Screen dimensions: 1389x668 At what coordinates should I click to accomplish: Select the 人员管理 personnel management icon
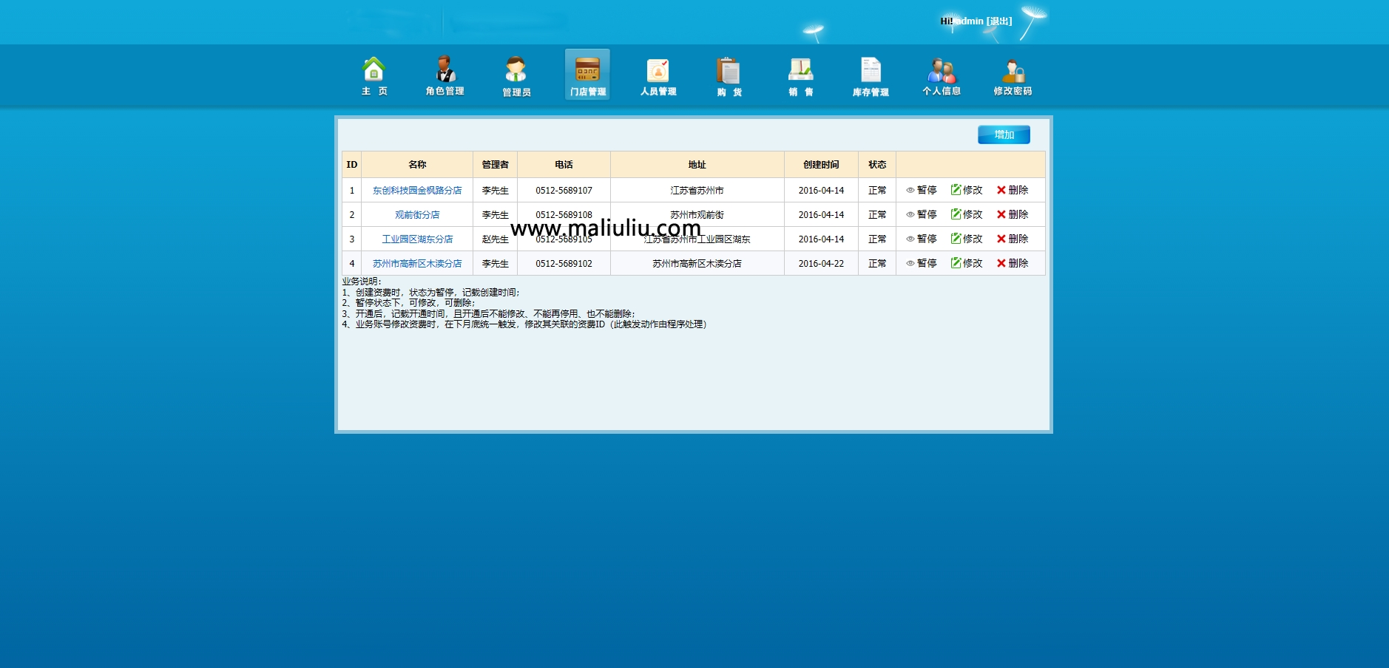pos(658,74)
